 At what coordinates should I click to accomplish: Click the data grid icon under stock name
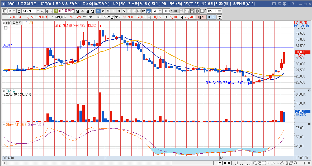(x=6, y=28)
